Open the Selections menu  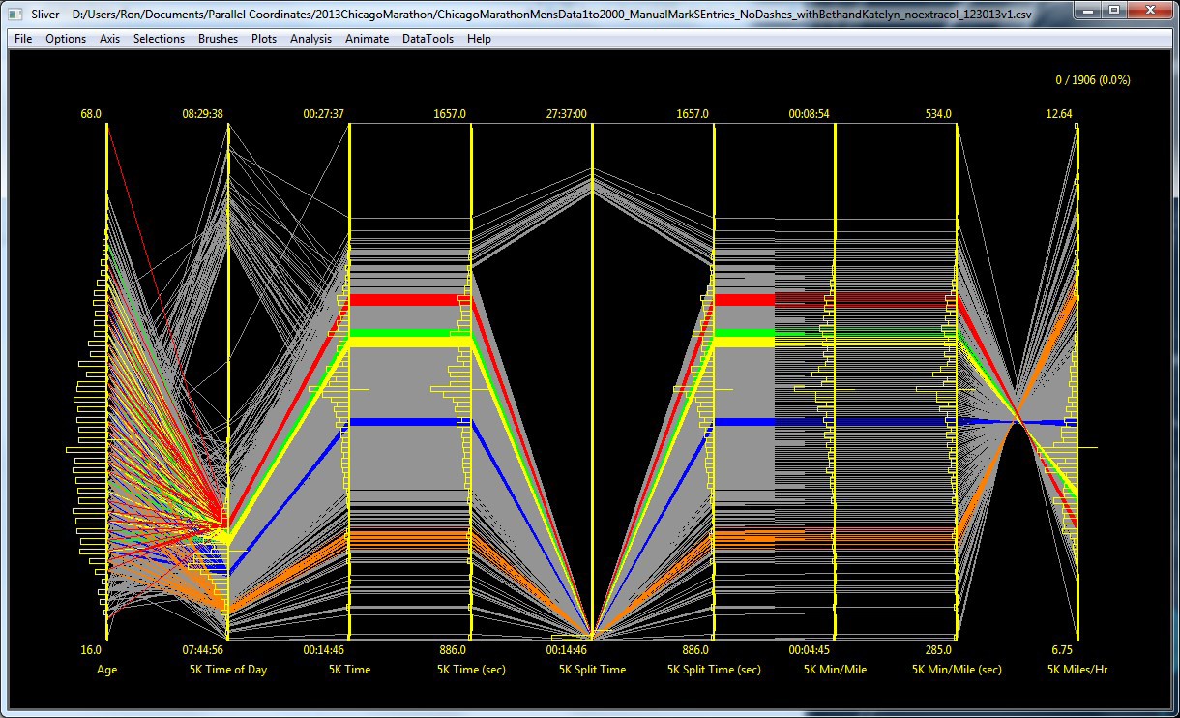pos(159,39)
